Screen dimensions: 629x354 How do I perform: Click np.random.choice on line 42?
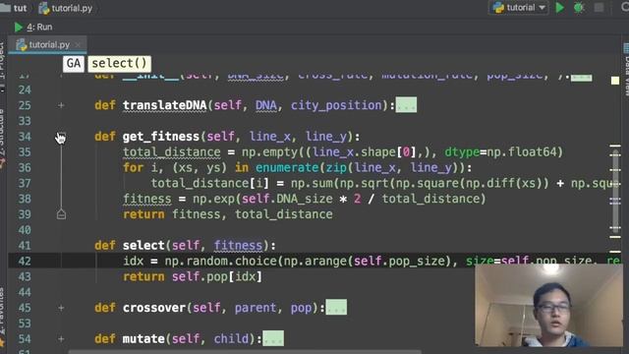click(221, 262)
